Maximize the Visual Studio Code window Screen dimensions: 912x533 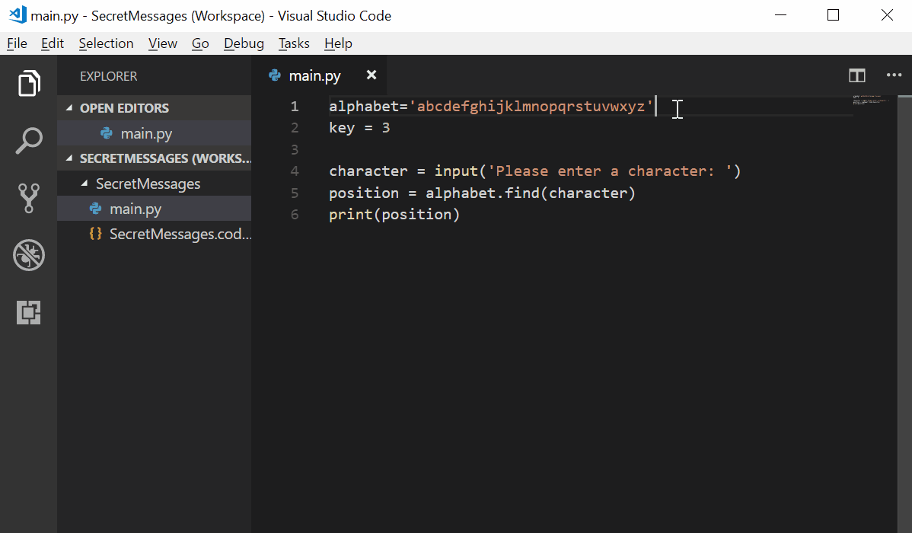pyautogui.click(x=833, y=15)
